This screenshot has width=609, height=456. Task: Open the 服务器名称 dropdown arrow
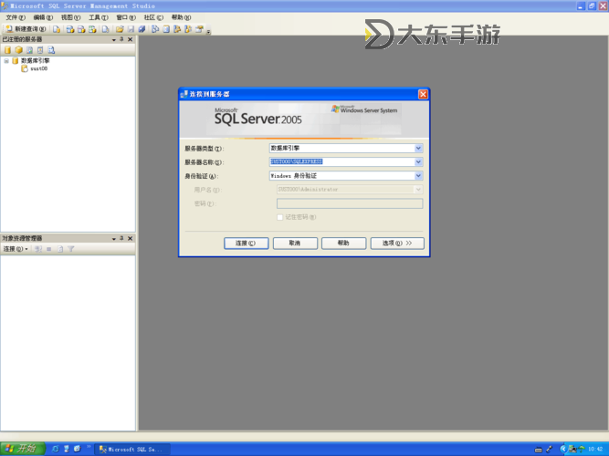coord(418,161)
